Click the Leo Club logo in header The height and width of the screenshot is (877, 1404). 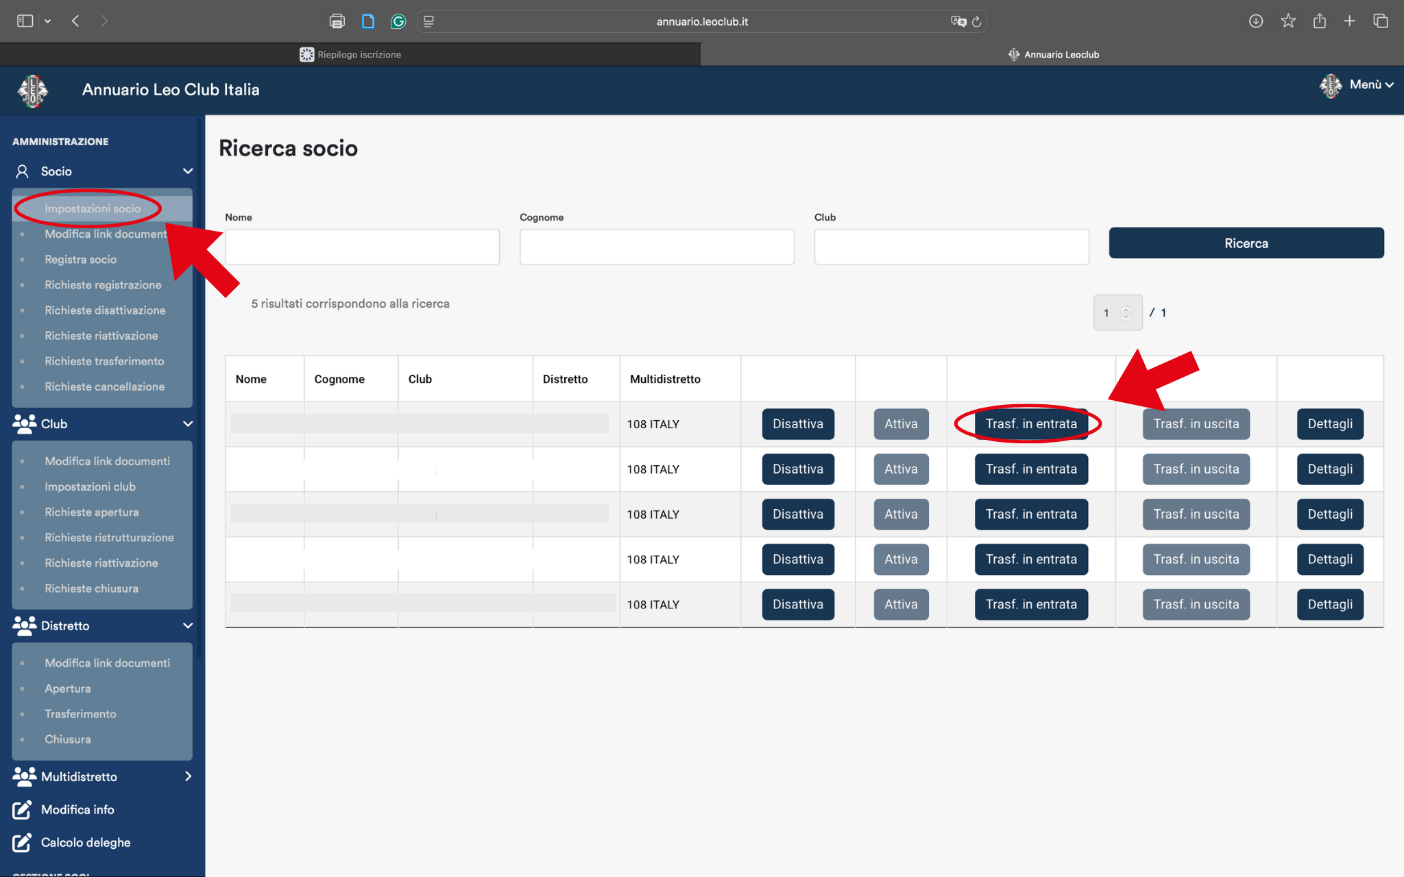point(32,90)
